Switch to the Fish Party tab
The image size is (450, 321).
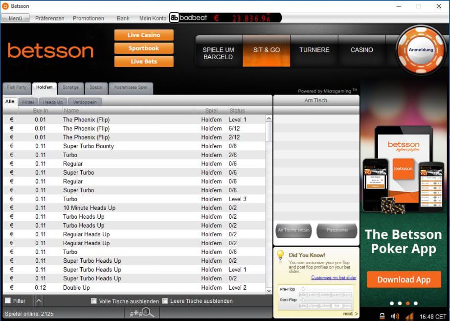click(17, 88)
